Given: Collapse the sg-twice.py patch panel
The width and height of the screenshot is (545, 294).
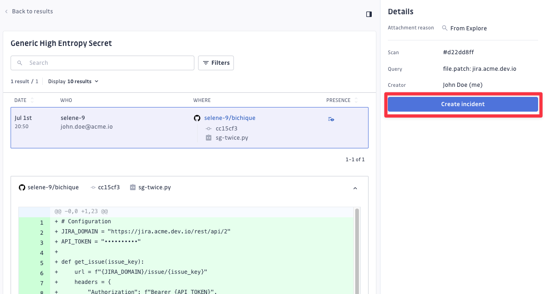Looking at the screenshot, I should 355,188.
